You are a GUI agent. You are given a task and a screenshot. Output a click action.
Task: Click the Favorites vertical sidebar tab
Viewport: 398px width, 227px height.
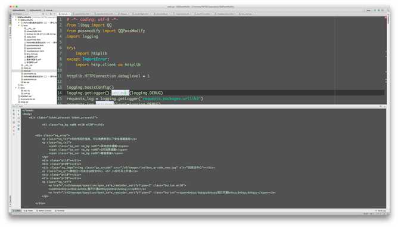[10, 201]
